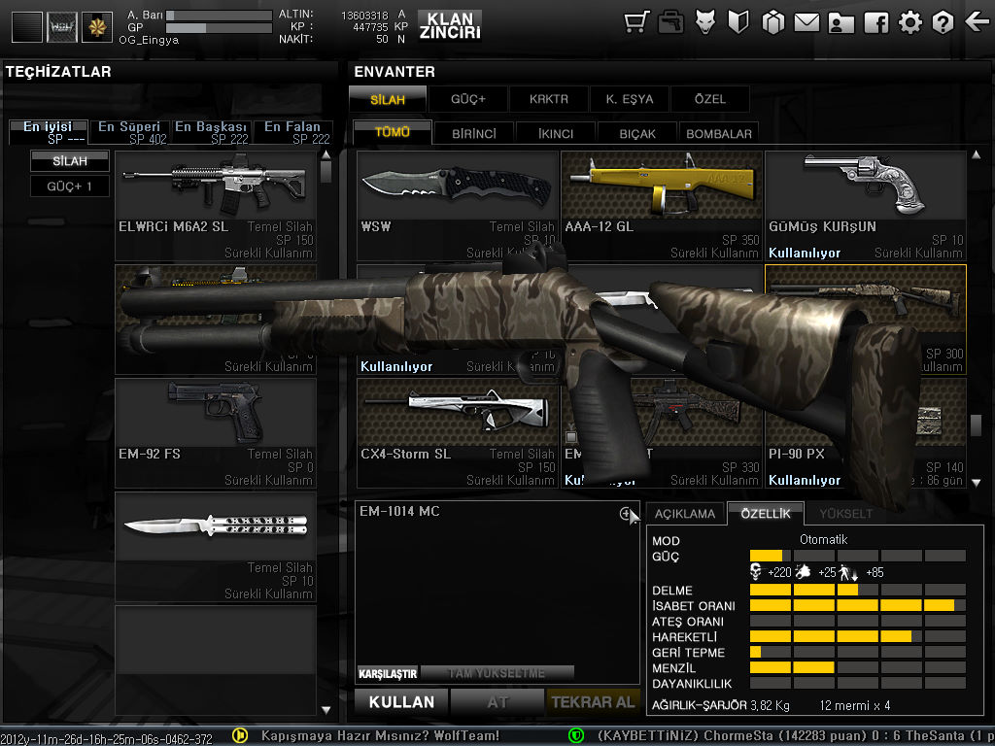Click down arrow of inventory scrollbar
Viewport: 995px width, 746px height.
point(976,483)
